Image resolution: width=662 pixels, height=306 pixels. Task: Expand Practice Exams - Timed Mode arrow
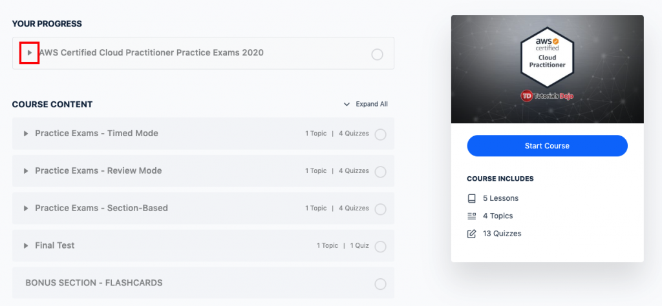[26, 134]
